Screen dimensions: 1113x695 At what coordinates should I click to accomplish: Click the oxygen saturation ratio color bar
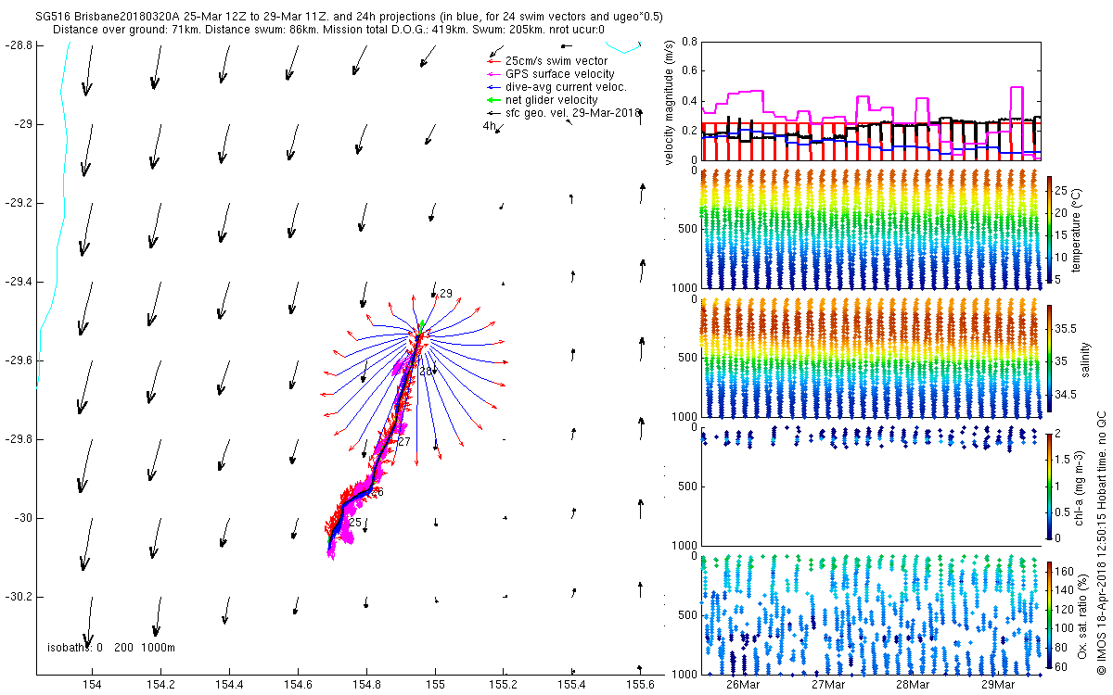[1050, 613]
